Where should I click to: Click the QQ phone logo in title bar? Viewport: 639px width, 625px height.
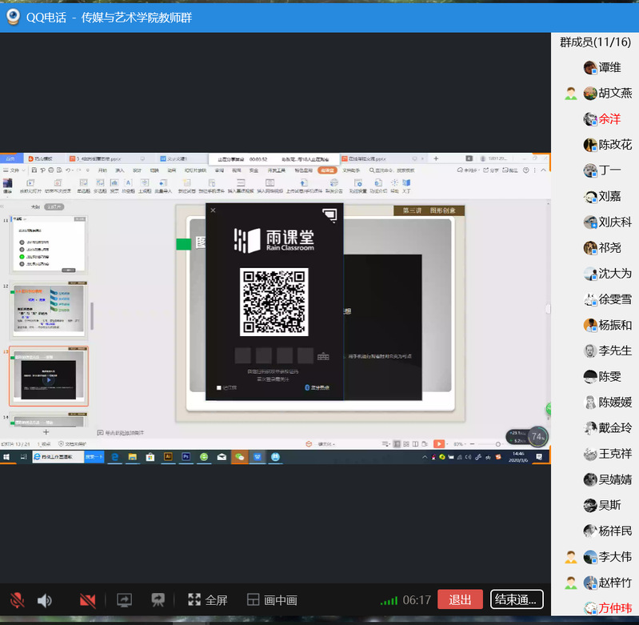(13, 17)
